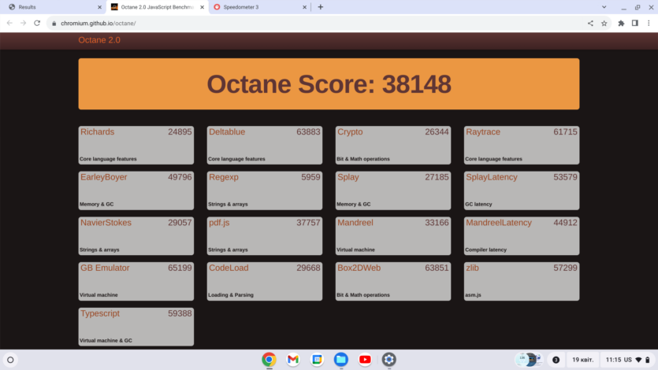This screenshot has height=370, width=658.
Task: Close the Results tab
Action: [x=99, y=7]
